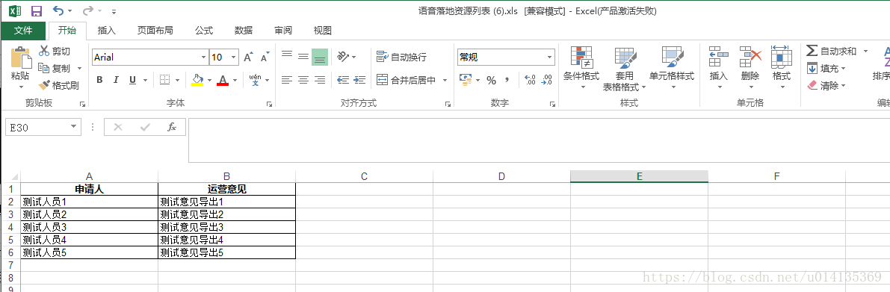The height and width of the screenshot is (292, 890).
Task: Increase font size with larger A icon
Action: point(248,57)
